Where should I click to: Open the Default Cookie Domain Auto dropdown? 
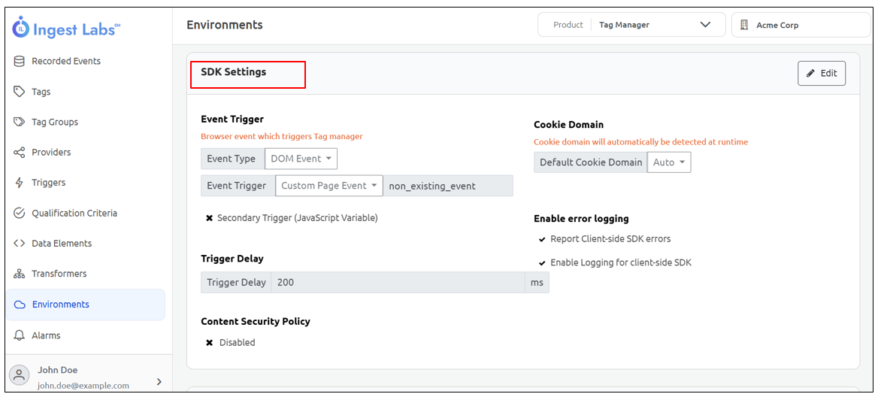(668, 162)
